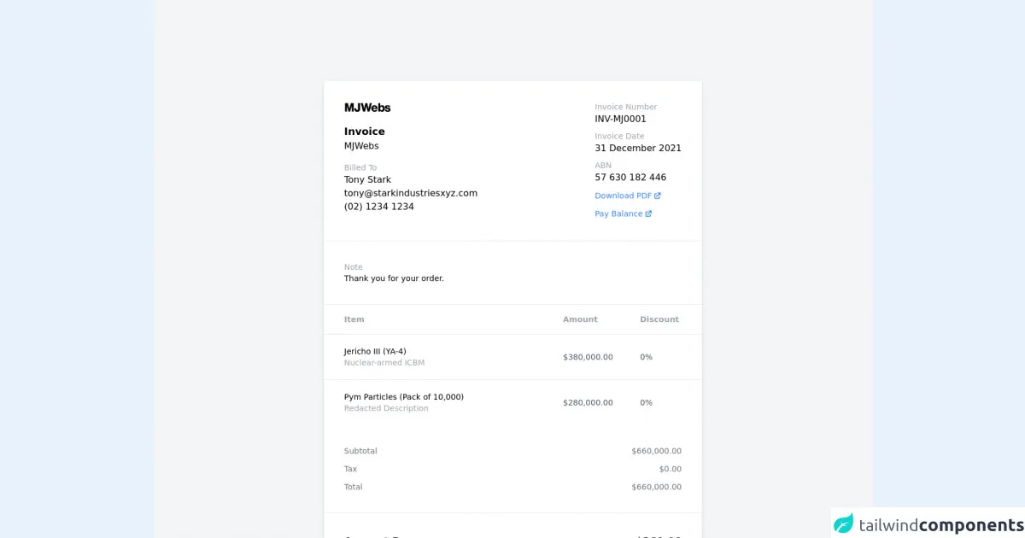Screen dimensions: 1025x538
Task: Open the Download PDF link
Action: (623, 196)
